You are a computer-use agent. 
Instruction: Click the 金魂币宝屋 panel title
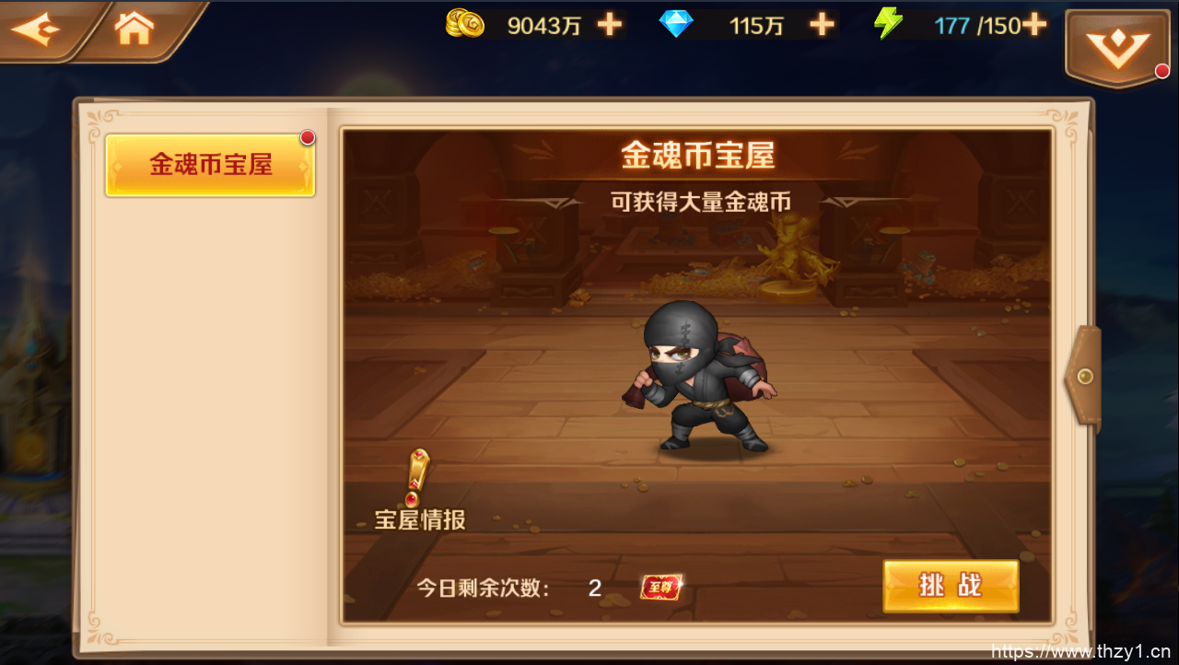697,156
